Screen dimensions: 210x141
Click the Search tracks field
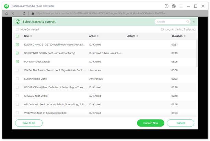pos(172,22)
